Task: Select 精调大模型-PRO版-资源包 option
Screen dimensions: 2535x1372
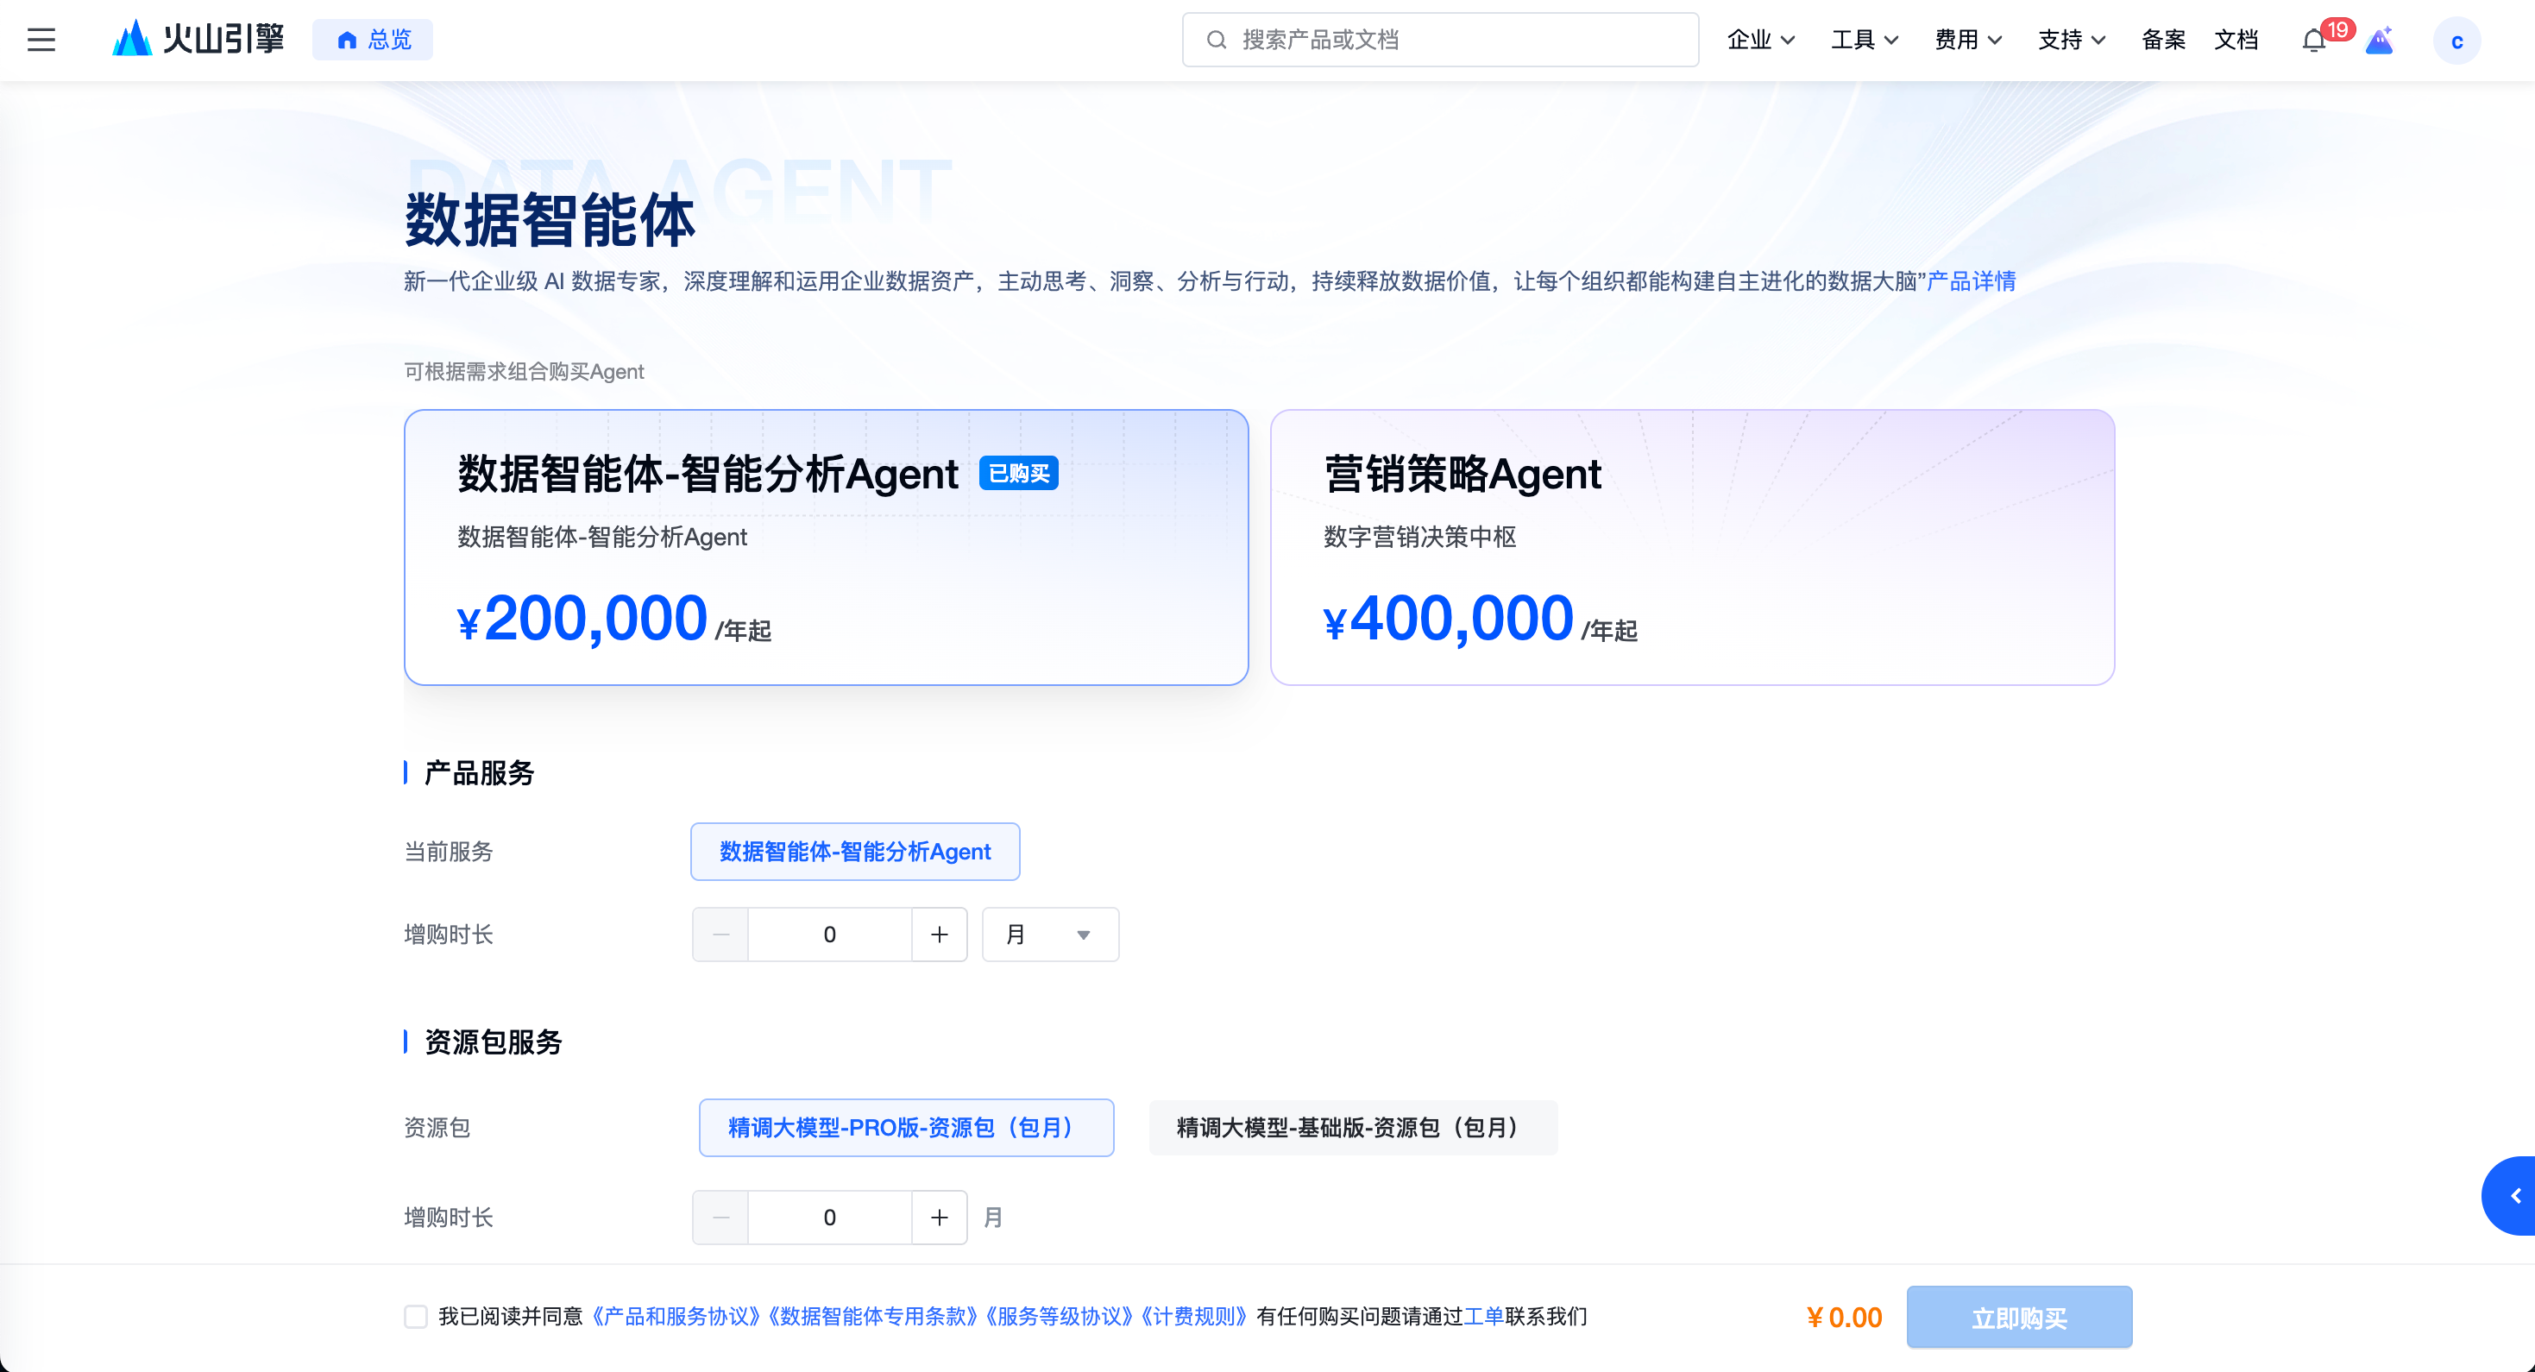Action: click(905, 1128)
